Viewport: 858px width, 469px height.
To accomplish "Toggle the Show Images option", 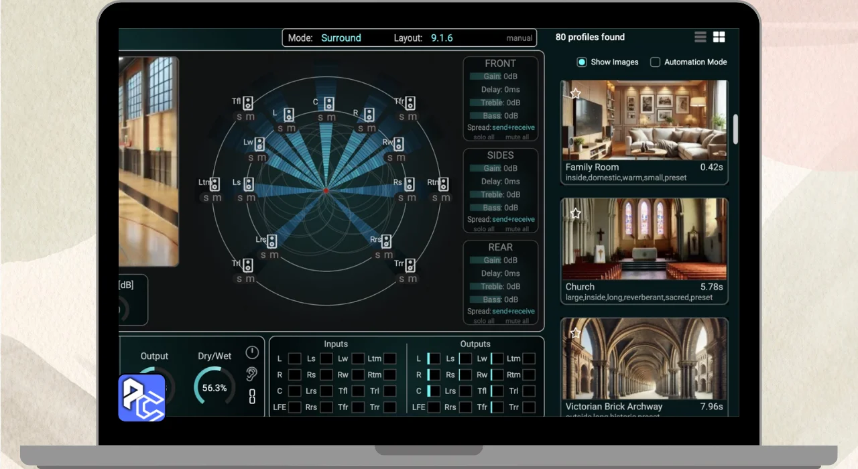I will [x=582, y=62].
